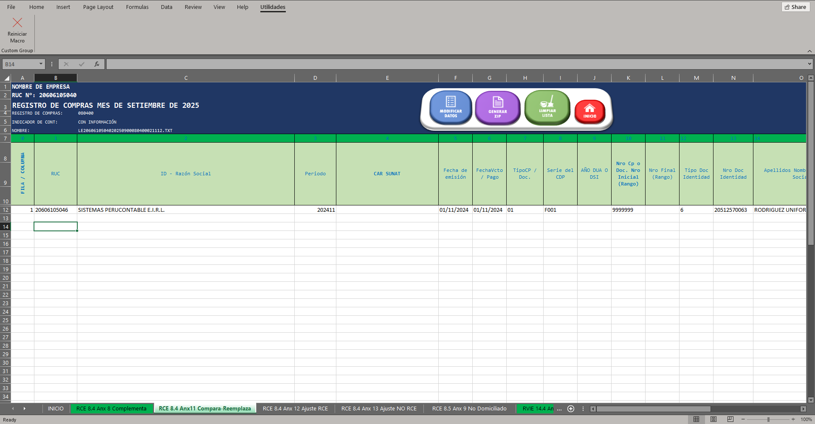Select column C header
815x424 pixels.
[x=186, y=78]
